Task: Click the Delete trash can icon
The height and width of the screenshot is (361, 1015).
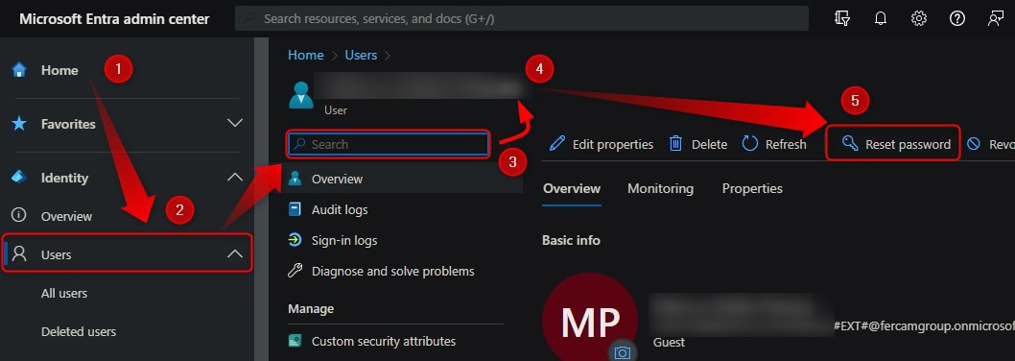Action: pos(675,143)
